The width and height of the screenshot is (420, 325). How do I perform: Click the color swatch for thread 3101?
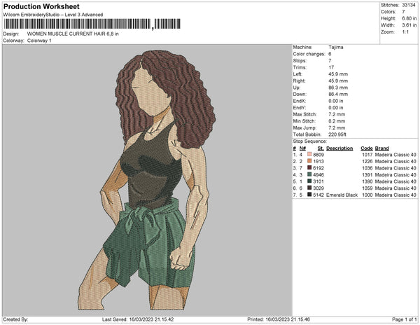pyautogui.click(x=309, y=181)
